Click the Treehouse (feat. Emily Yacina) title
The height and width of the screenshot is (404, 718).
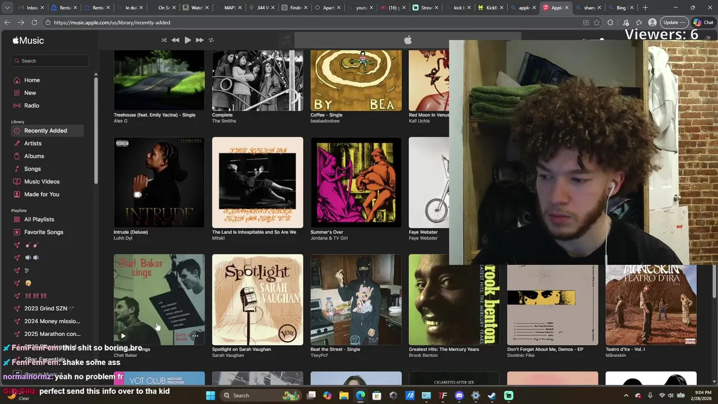(x=155, y=114)
